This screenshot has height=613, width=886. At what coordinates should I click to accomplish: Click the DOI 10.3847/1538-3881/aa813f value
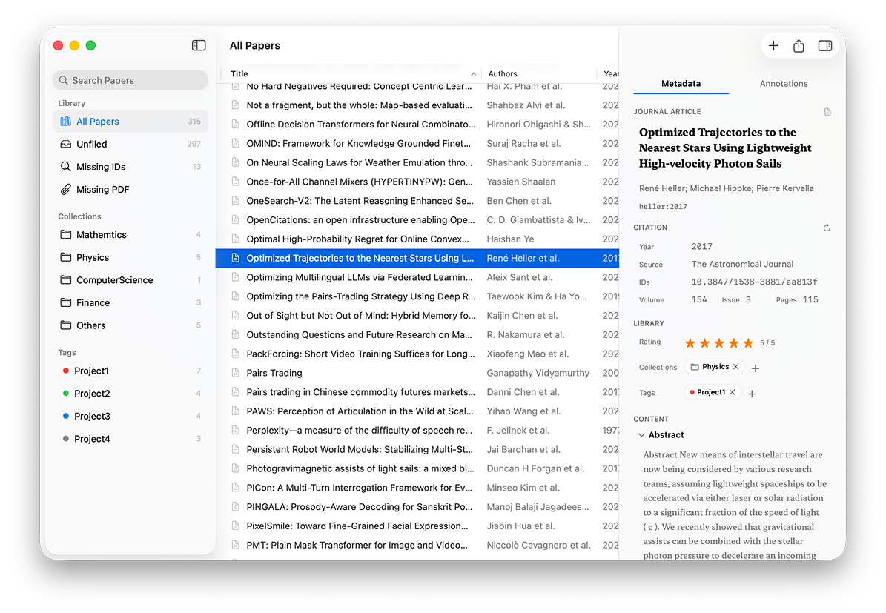(754, 282)
